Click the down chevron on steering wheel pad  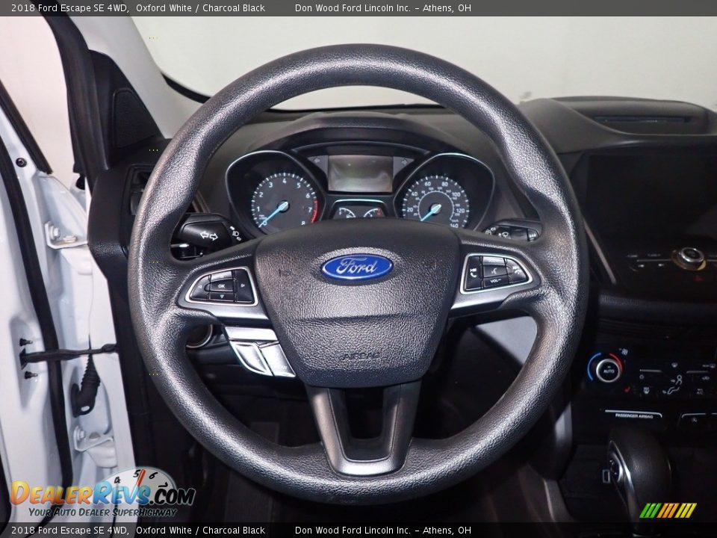pos(222,297)
